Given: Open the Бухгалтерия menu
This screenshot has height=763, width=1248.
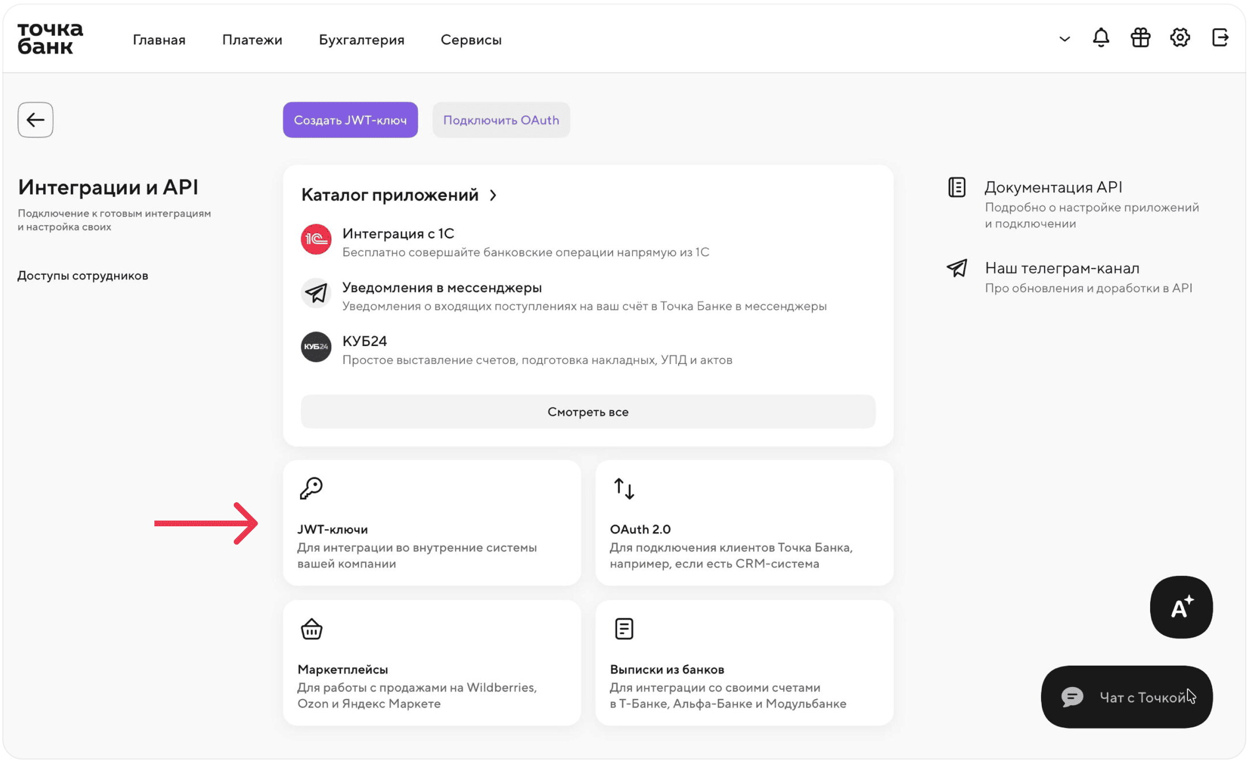Looking at the screenshot, I should tap(362, 40).
